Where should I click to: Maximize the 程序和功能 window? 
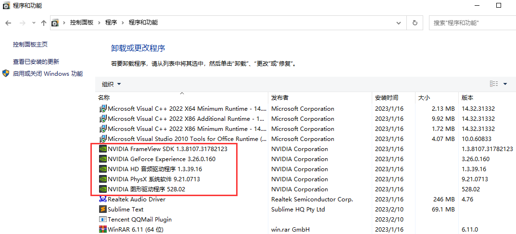click(x=499, y=5)
